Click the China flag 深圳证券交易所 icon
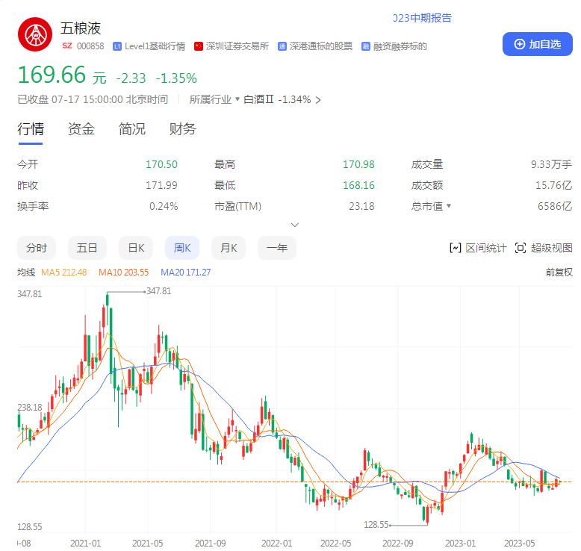Image resolution: width=581 pixels, height=551 pixels. click(x=199, y=46)
